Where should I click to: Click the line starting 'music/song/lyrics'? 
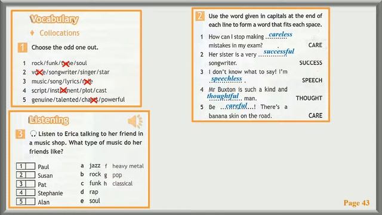(x=62, y=81)
